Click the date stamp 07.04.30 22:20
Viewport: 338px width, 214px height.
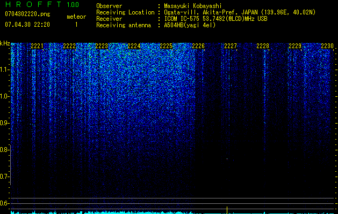27,25
